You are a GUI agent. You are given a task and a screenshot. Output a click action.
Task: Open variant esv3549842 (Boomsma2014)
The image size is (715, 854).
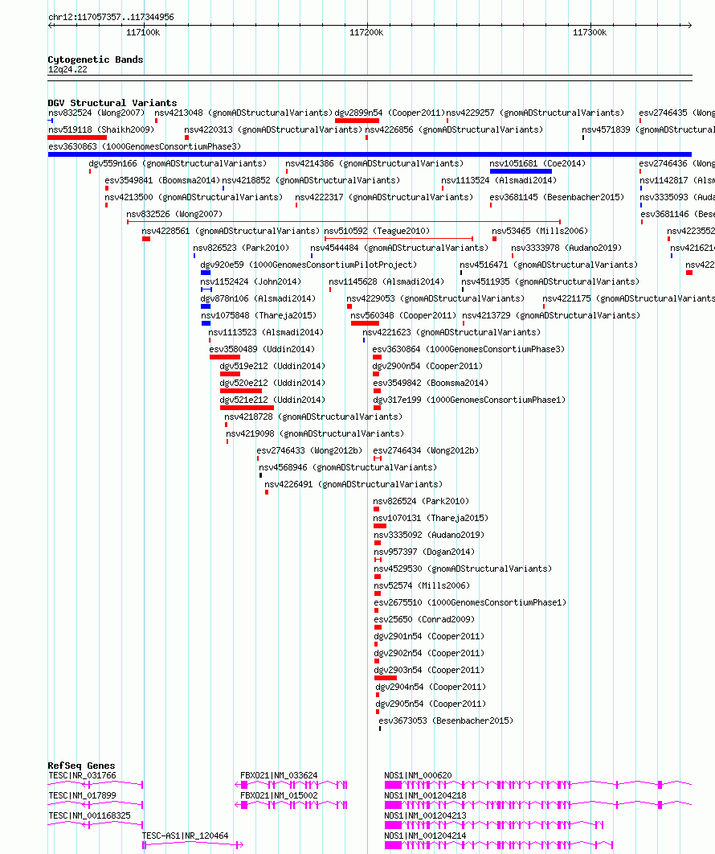tap(431, 383)
